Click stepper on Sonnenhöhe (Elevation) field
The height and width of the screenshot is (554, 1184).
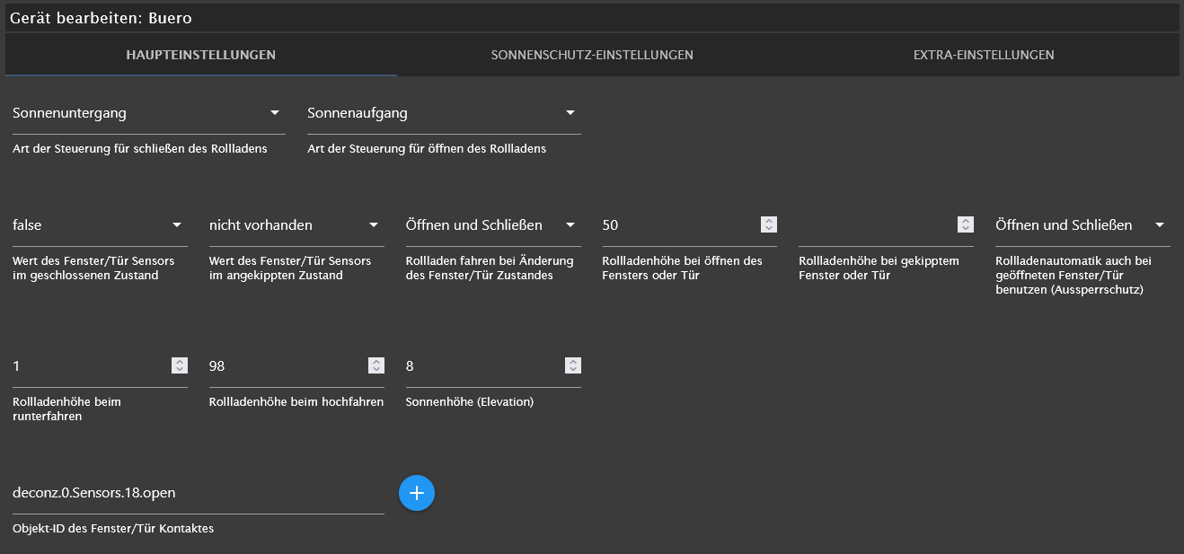[x=572, y=365]
